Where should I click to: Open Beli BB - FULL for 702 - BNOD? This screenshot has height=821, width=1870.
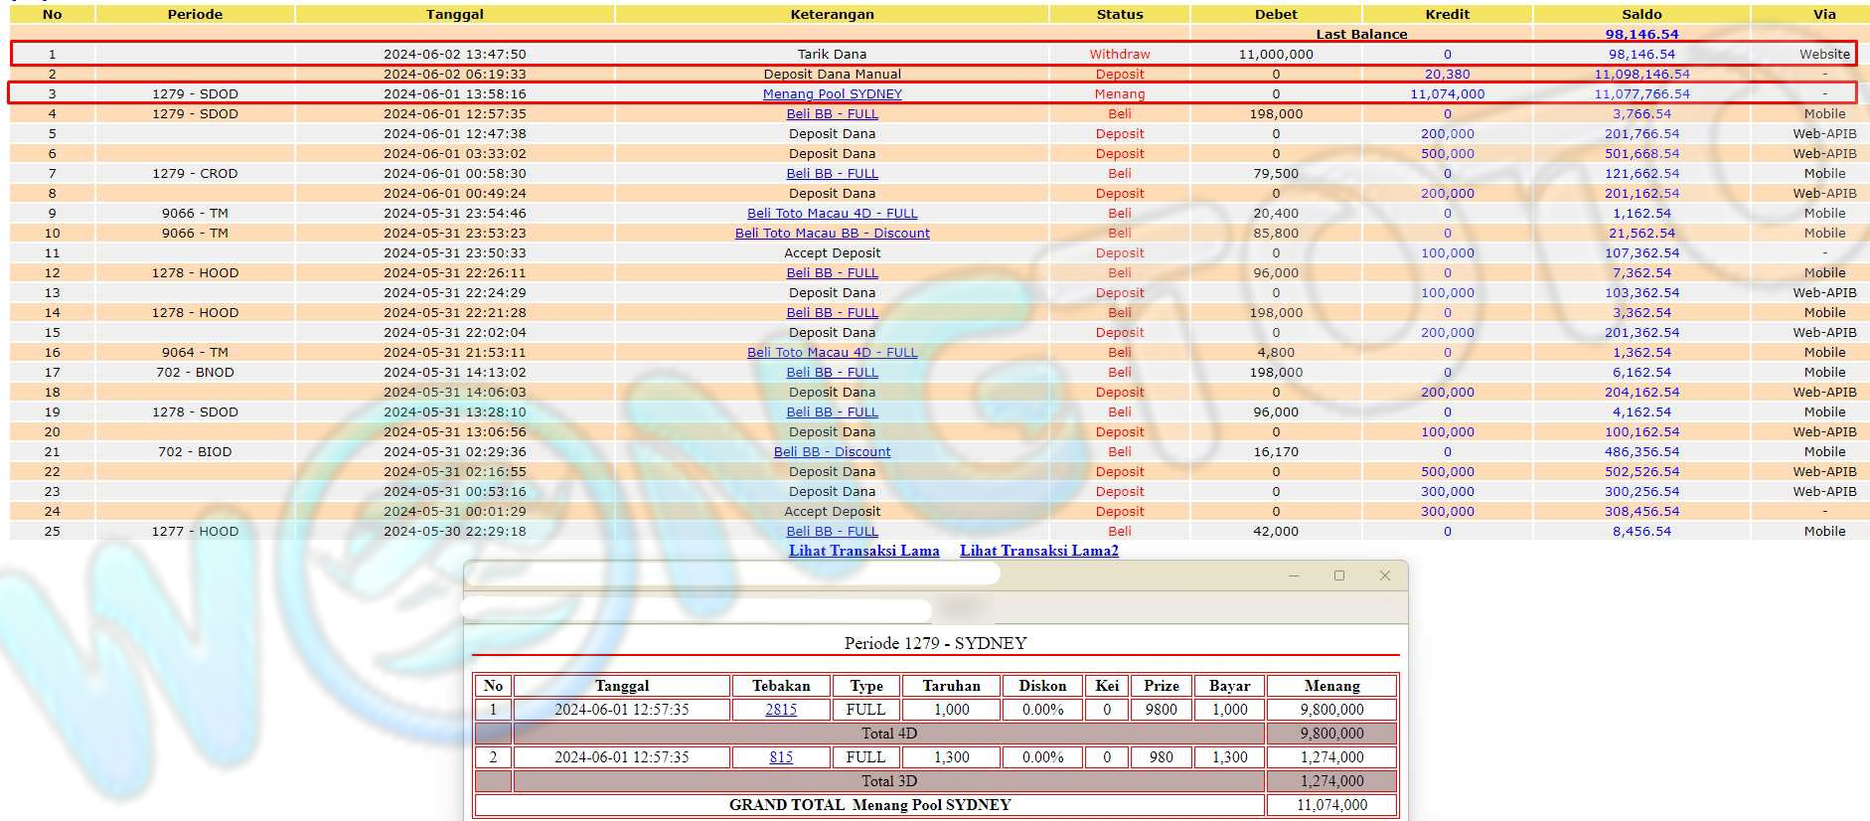832,373
